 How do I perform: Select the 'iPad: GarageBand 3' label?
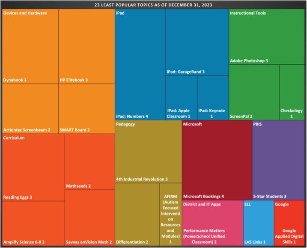tap(185, 72)
